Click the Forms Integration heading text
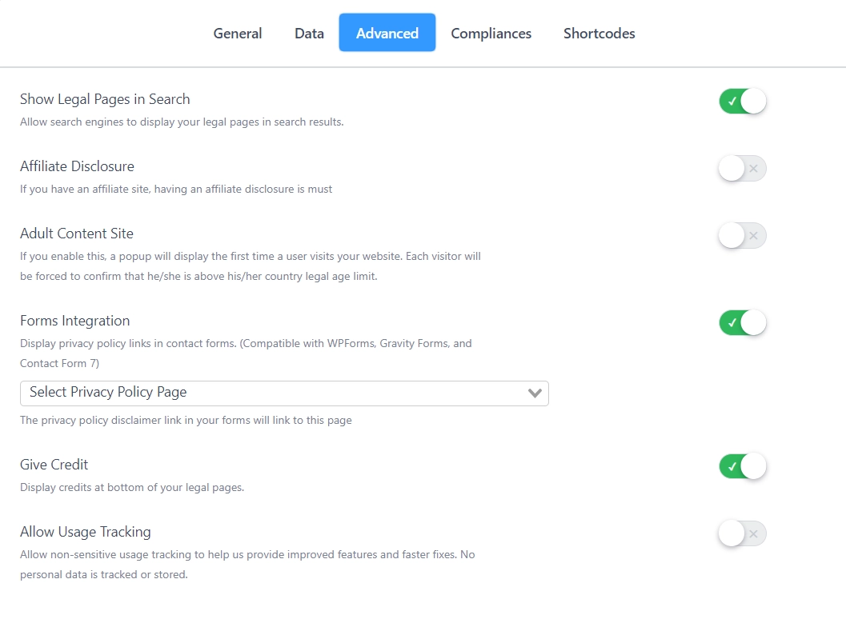846x619 pixels. click(74, 321)
